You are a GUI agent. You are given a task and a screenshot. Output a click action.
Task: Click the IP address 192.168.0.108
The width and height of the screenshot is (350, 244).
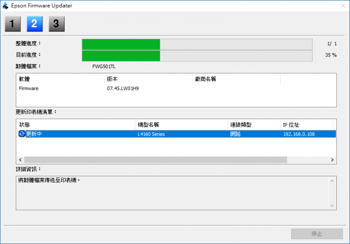click(299, 134)
